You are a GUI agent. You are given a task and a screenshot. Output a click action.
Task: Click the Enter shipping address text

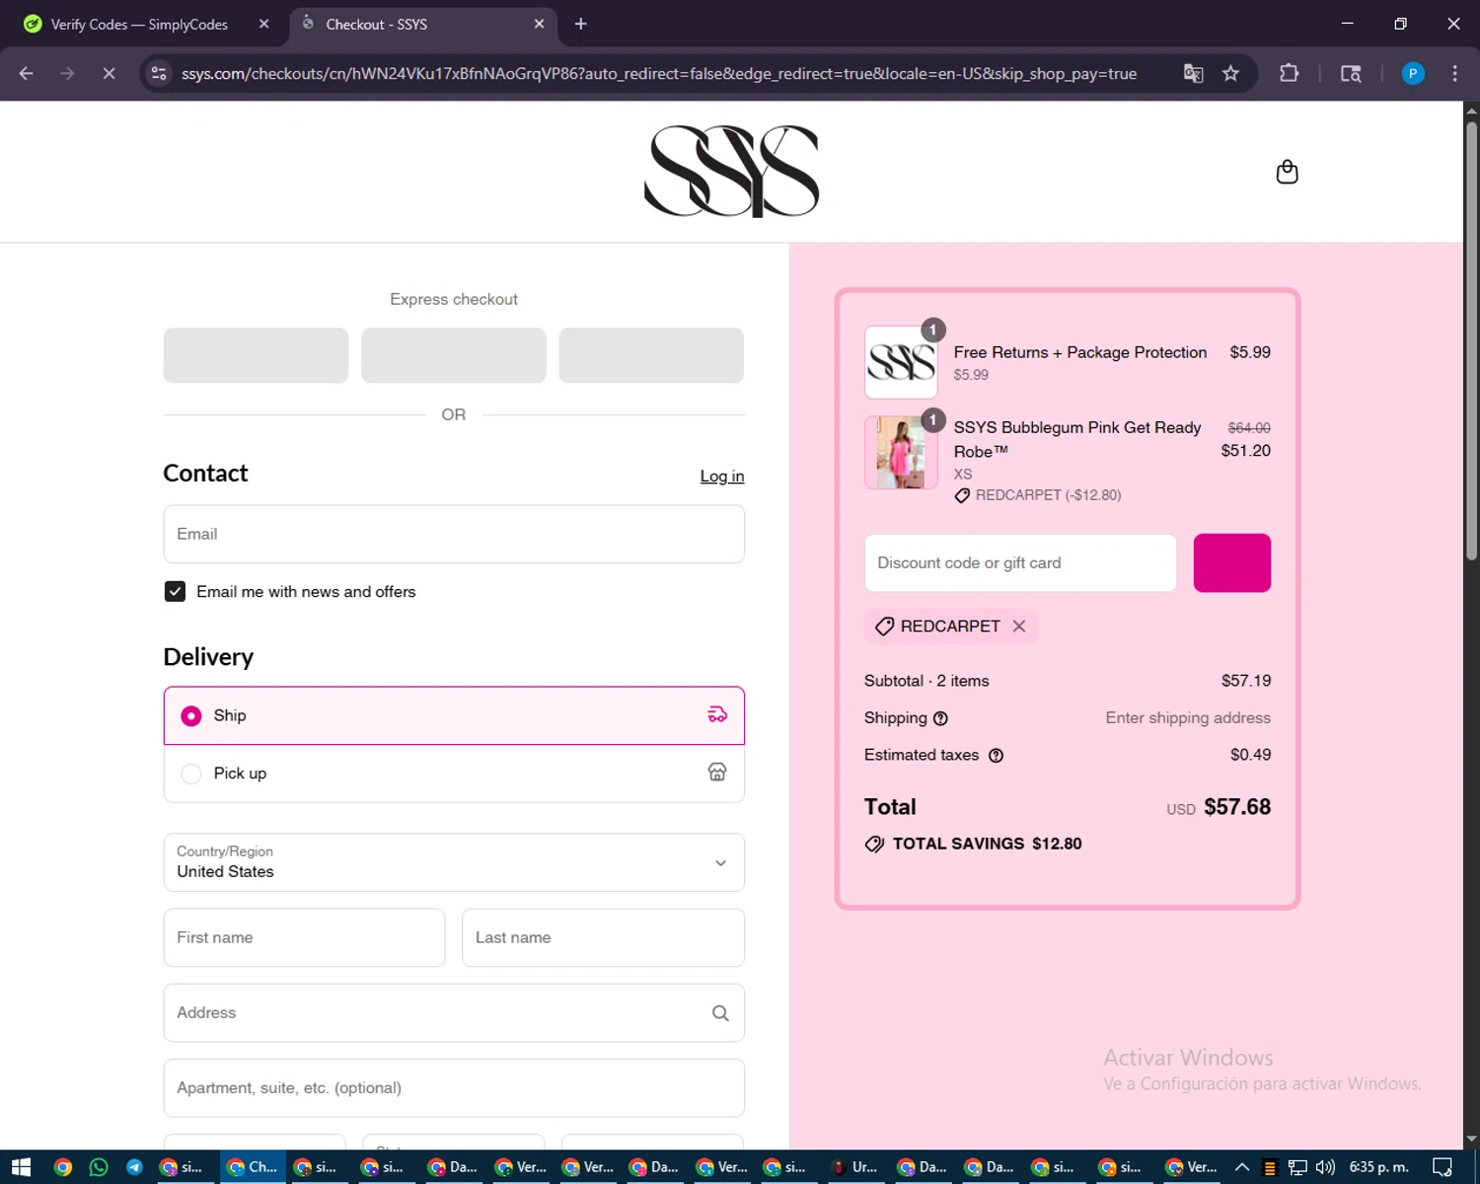[x=1188, y=718]
